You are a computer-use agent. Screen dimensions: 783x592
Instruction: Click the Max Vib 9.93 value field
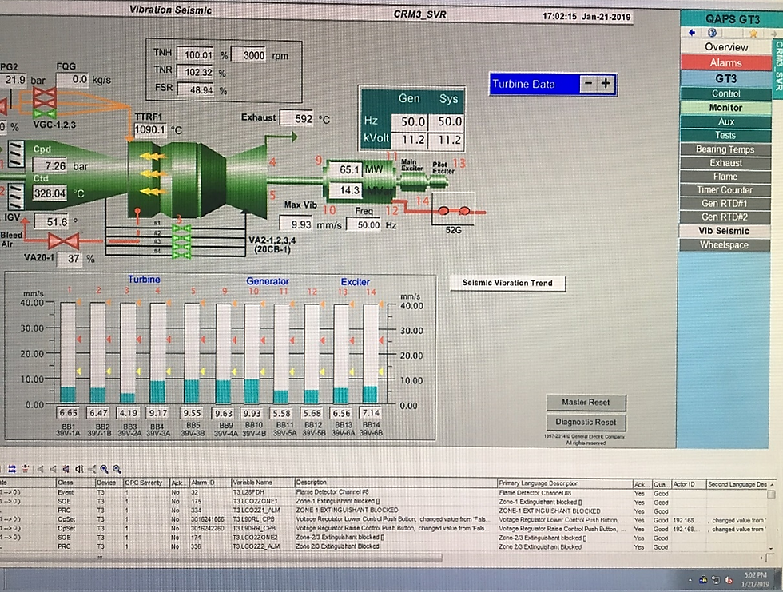click(296, 224)
